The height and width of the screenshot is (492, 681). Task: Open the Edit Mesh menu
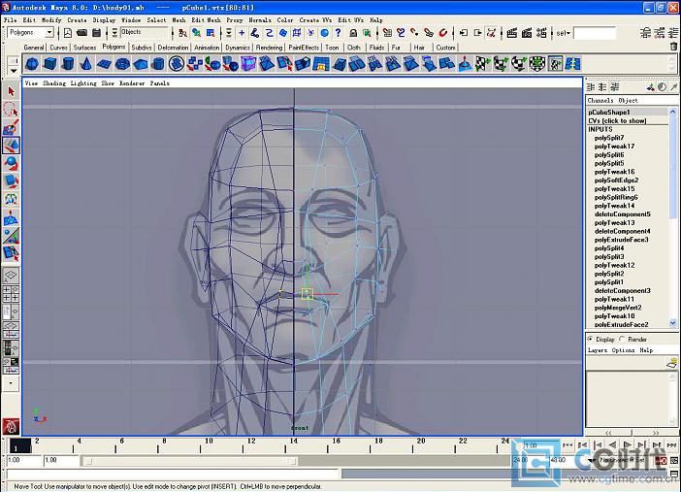pyautogui.click(x=206, y=20)
